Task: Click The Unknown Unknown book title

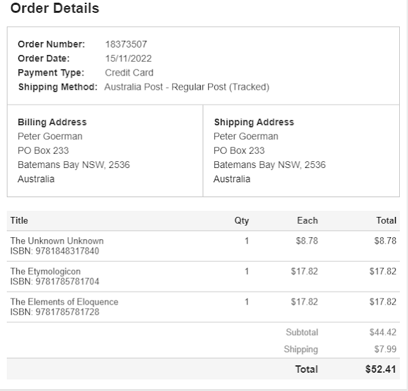Action: pos(57,241)
